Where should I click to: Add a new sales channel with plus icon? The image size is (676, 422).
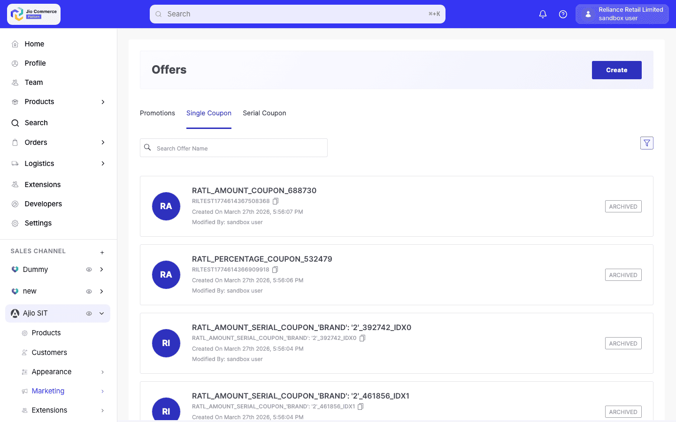click(x=102, y=252)
